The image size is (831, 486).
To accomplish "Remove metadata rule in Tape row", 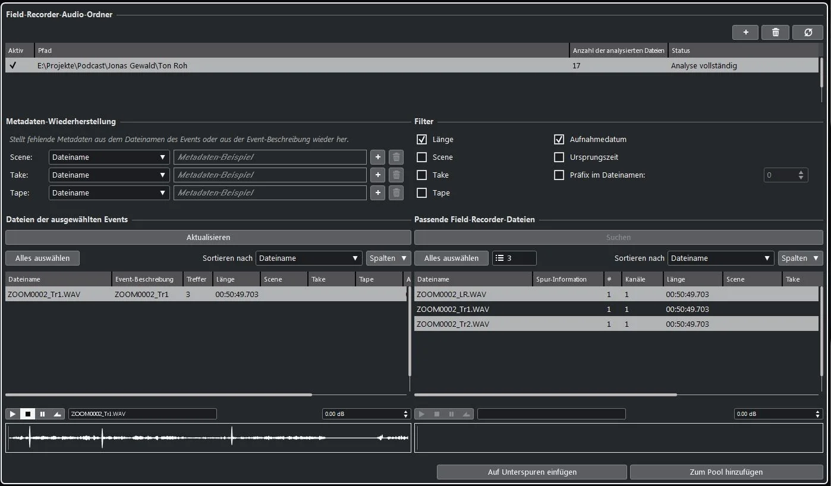I will point(396,192).
